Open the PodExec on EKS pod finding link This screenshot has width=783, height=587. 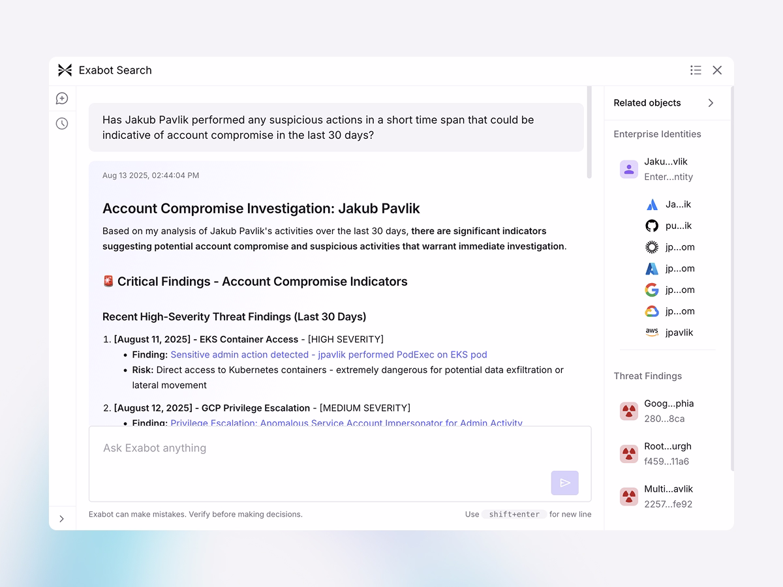[329, 355]
